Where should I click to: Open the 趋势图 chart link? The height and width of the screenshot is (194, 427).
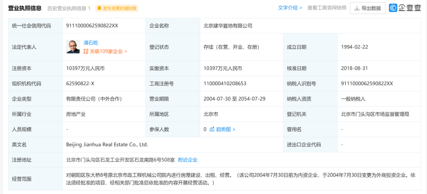[223, 129]
